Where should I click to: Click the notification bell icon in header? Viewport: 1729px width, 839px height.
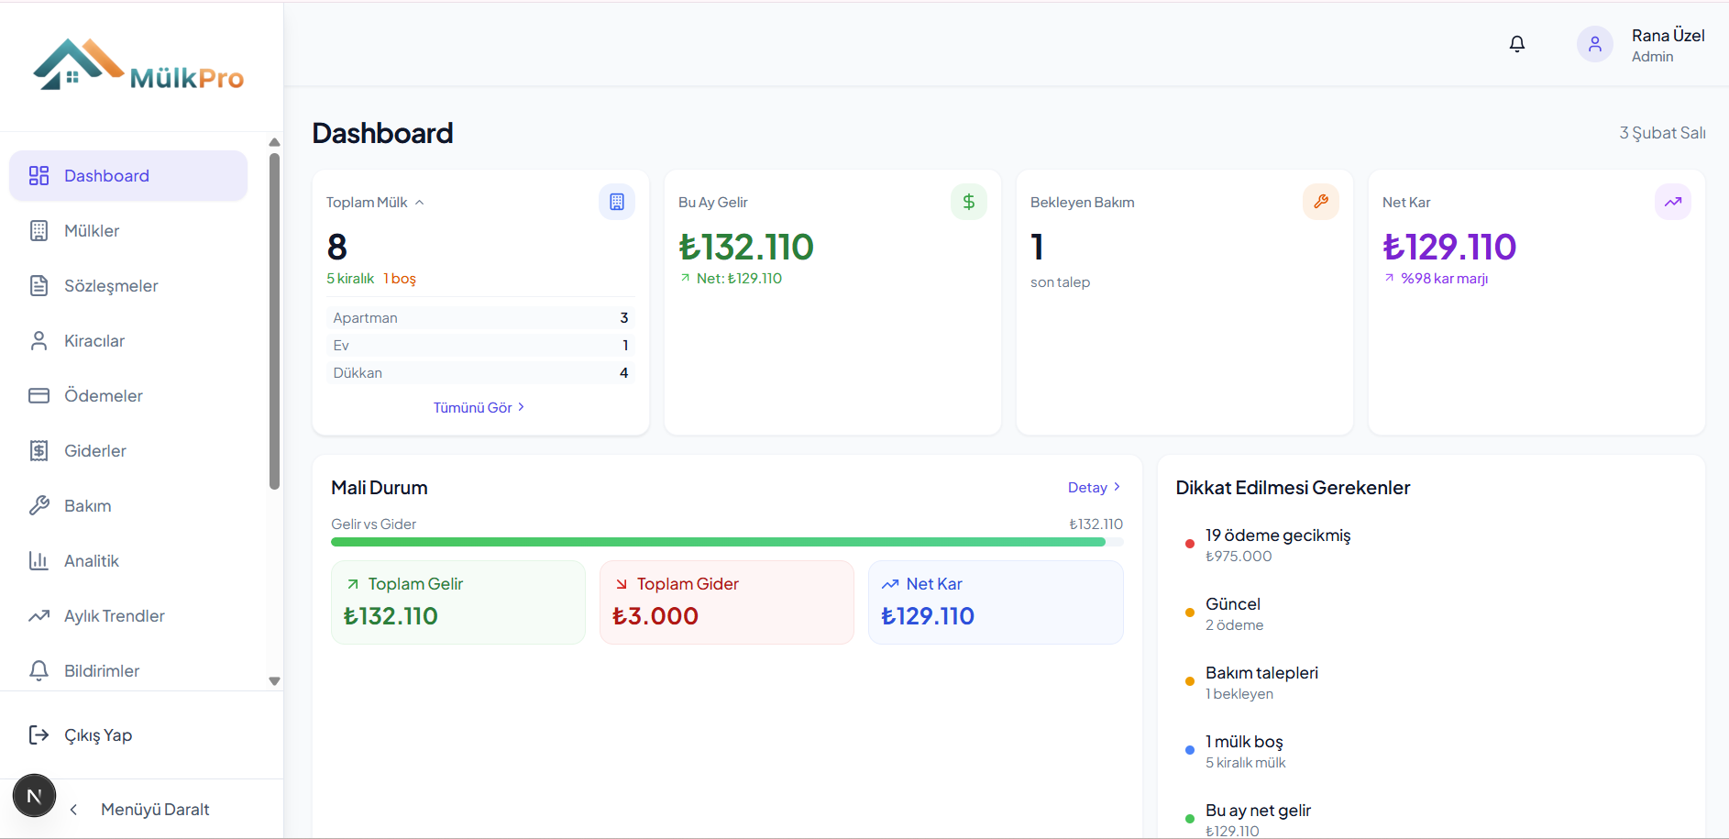tap(1517, 44)
